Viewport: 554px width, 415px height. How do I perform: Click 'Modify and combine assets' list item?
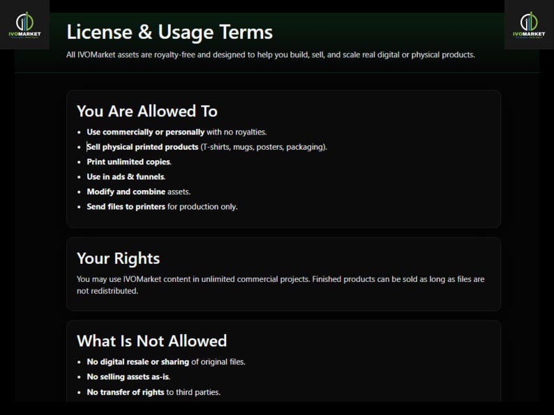pos(138,191)
